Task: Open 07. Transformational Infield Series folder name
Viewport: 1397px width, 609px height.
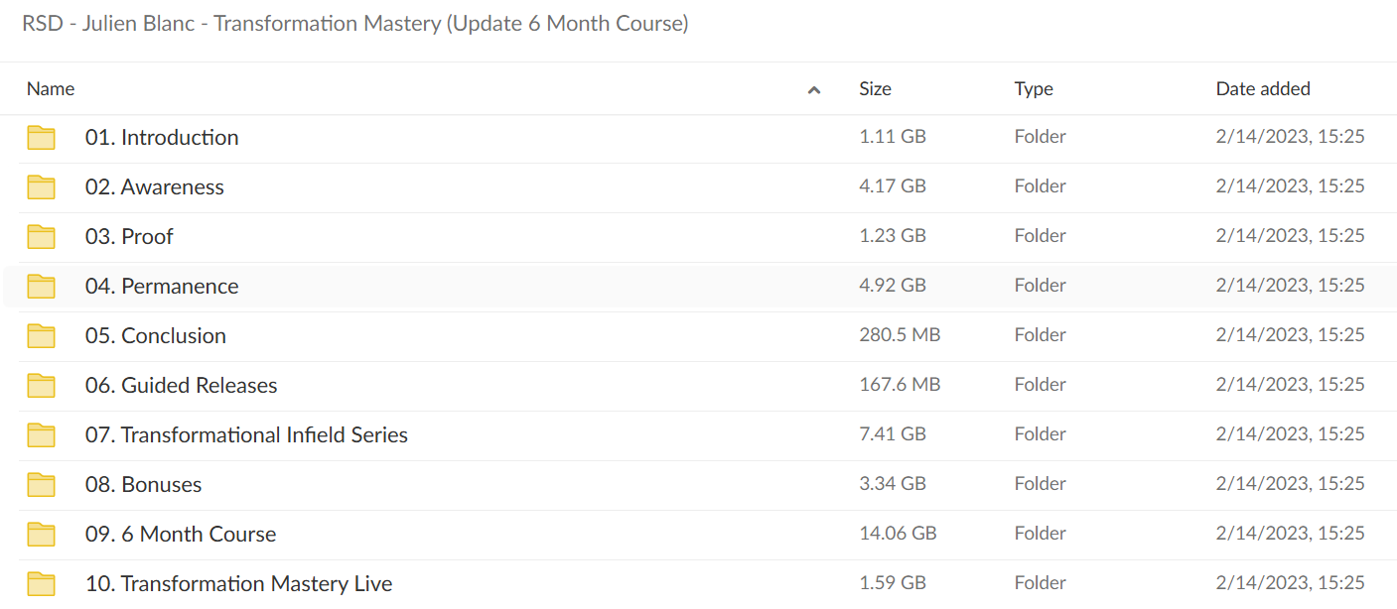Action: (x=246, y=434)
